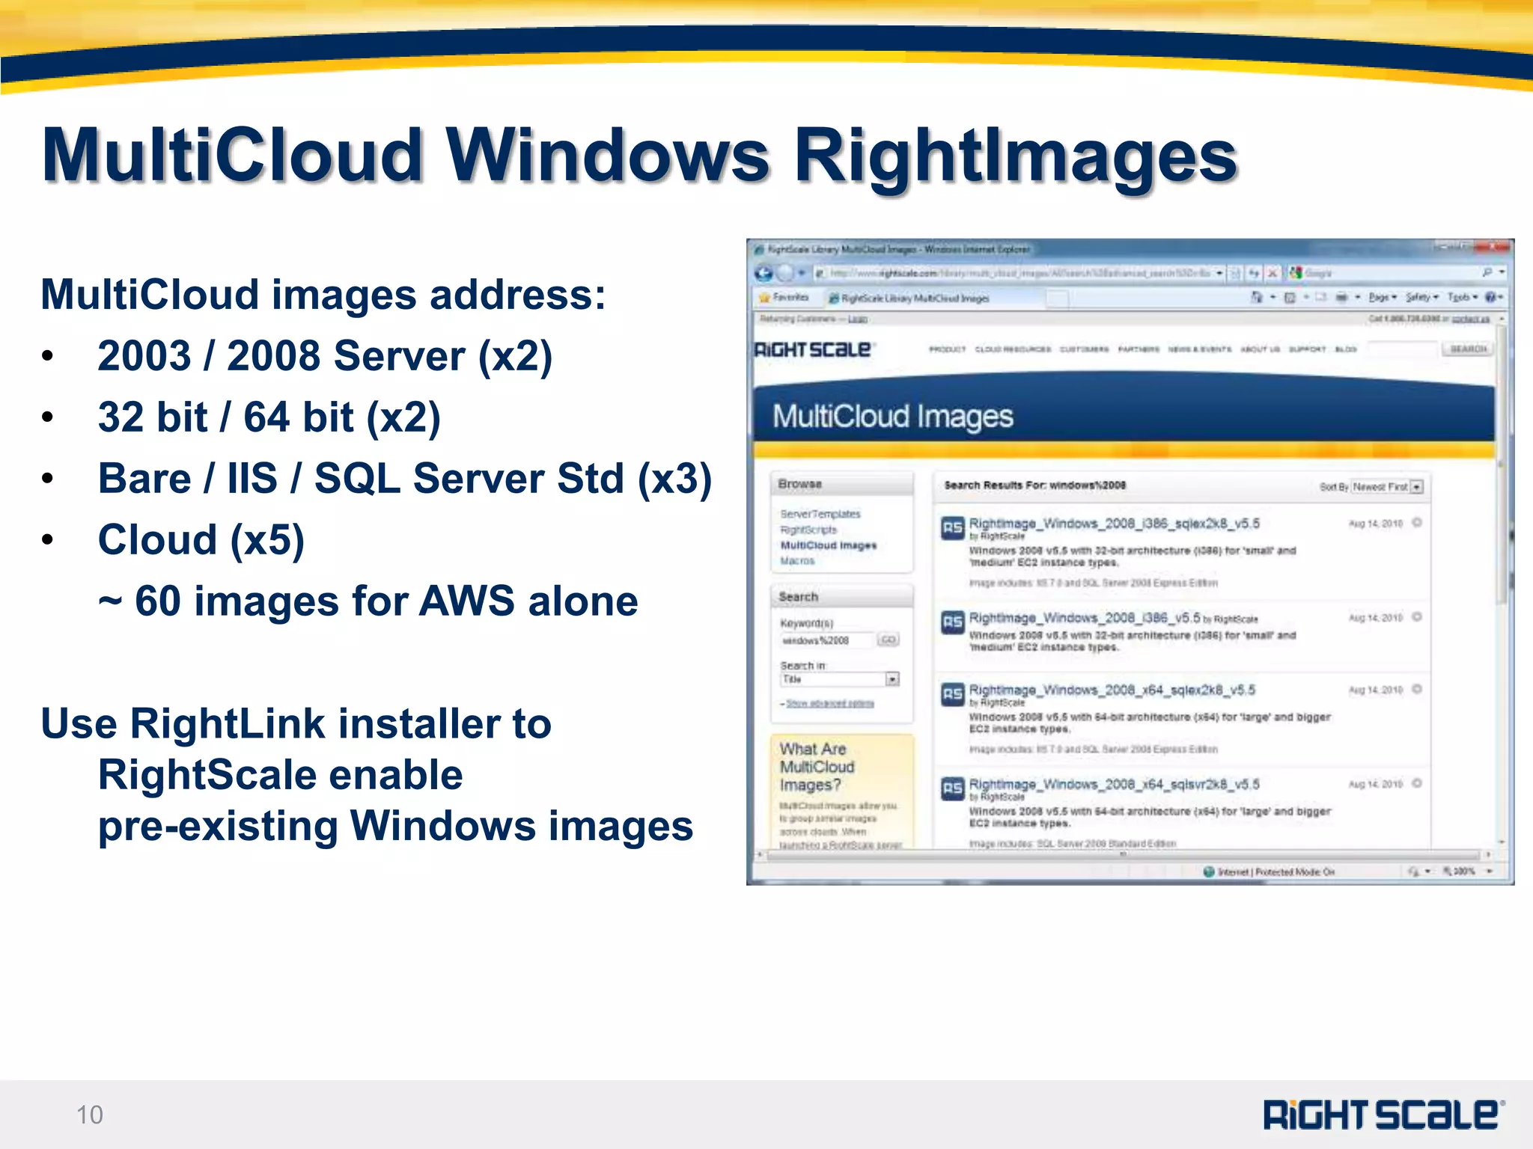Open the PRODUCT navigation item
The height and width of the screenshot is (1149, 1533).
(x=948, y=349)
